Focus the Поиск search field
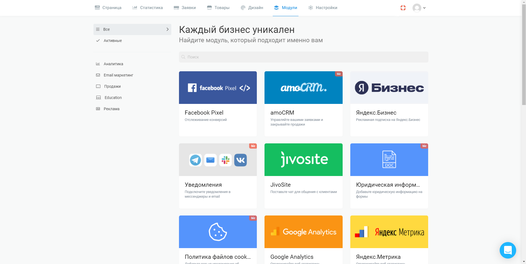526x264 pixels. 303,57
